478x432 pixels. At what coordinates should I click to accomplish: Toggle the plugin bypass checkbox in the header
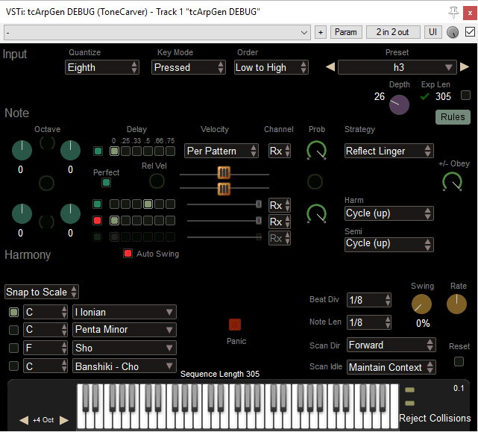[470, 32]
